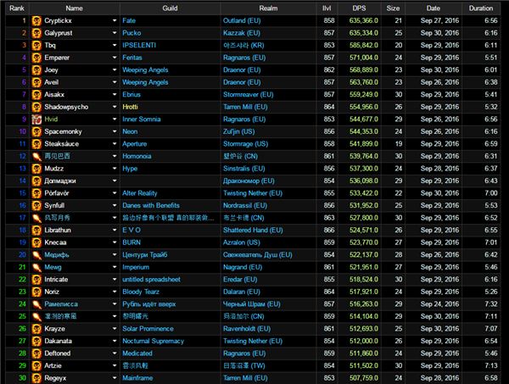Open the IPSELENTI guild link
This screenshot has width=509, height=384.
(139, 45)
